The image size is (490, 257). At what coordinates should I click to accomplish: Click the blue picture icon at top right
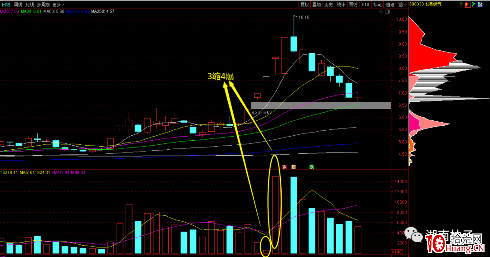[x=480, y=5]
